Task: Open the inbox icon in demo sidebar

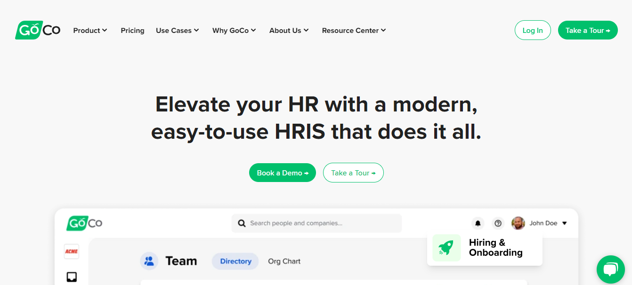Action: coord(72,277)
